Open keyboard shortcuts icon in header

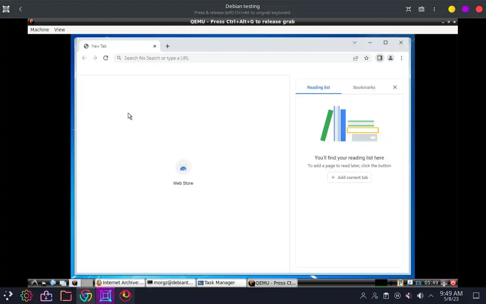pos(421,9)
